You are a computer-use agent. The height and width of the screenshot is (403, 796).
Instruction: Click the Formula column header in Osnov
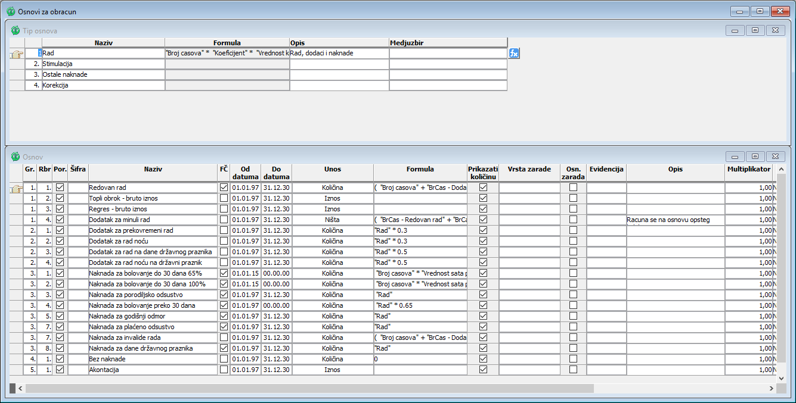420,169
